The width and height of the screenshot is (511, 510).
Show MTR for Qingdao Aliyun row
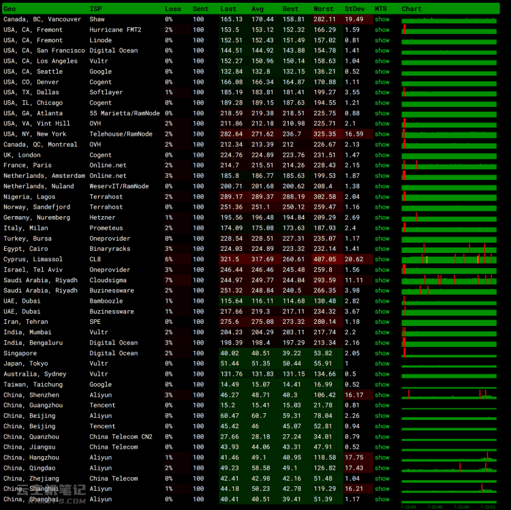click(382, 468)
